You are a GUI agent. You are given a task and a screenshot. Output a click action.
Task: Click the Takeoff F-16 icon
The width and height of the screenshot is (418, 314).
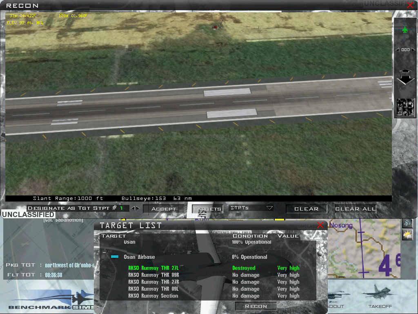pos(380,292)
